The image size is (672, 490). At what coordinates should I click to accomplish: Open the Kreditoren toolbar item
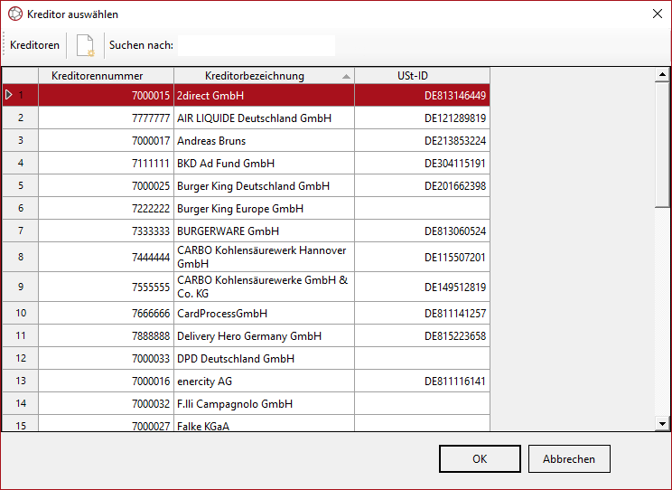click(x=35, y=45)
